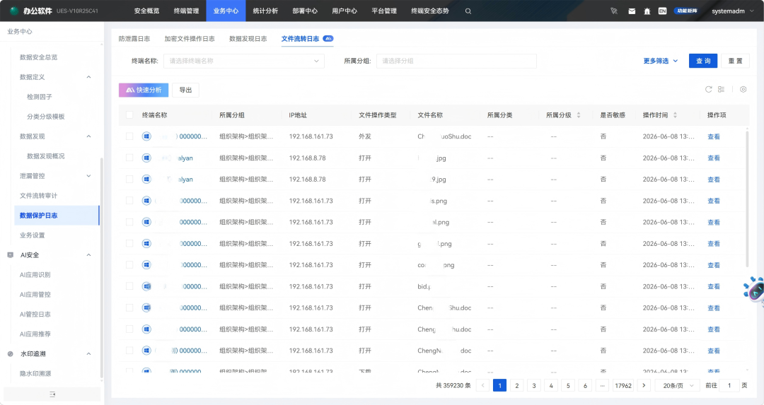This screenshot has height=405, width=764.
Task: Open 统计分析 in top navigation
Action: click(265, 11)
